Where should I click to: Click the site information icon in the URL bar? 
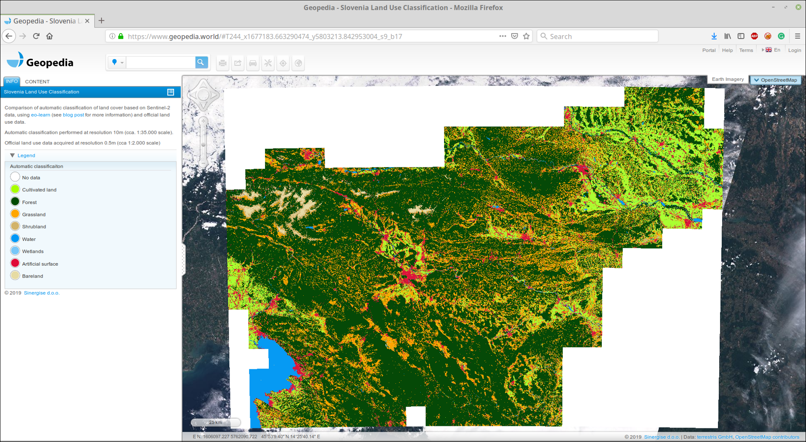pyautogui.click(x=112, y=36)
